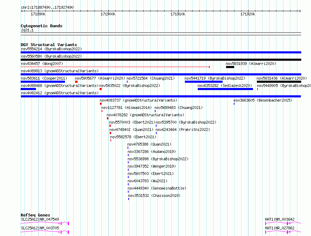Click the 171890k ruler mark

pyautogui.click(x=38, y=14)
